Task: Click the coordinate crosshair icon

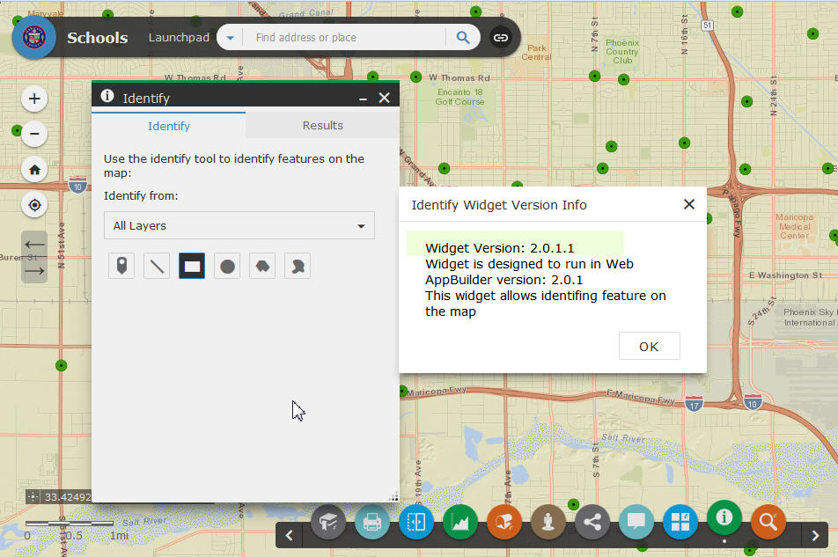Action: (33, 496)
